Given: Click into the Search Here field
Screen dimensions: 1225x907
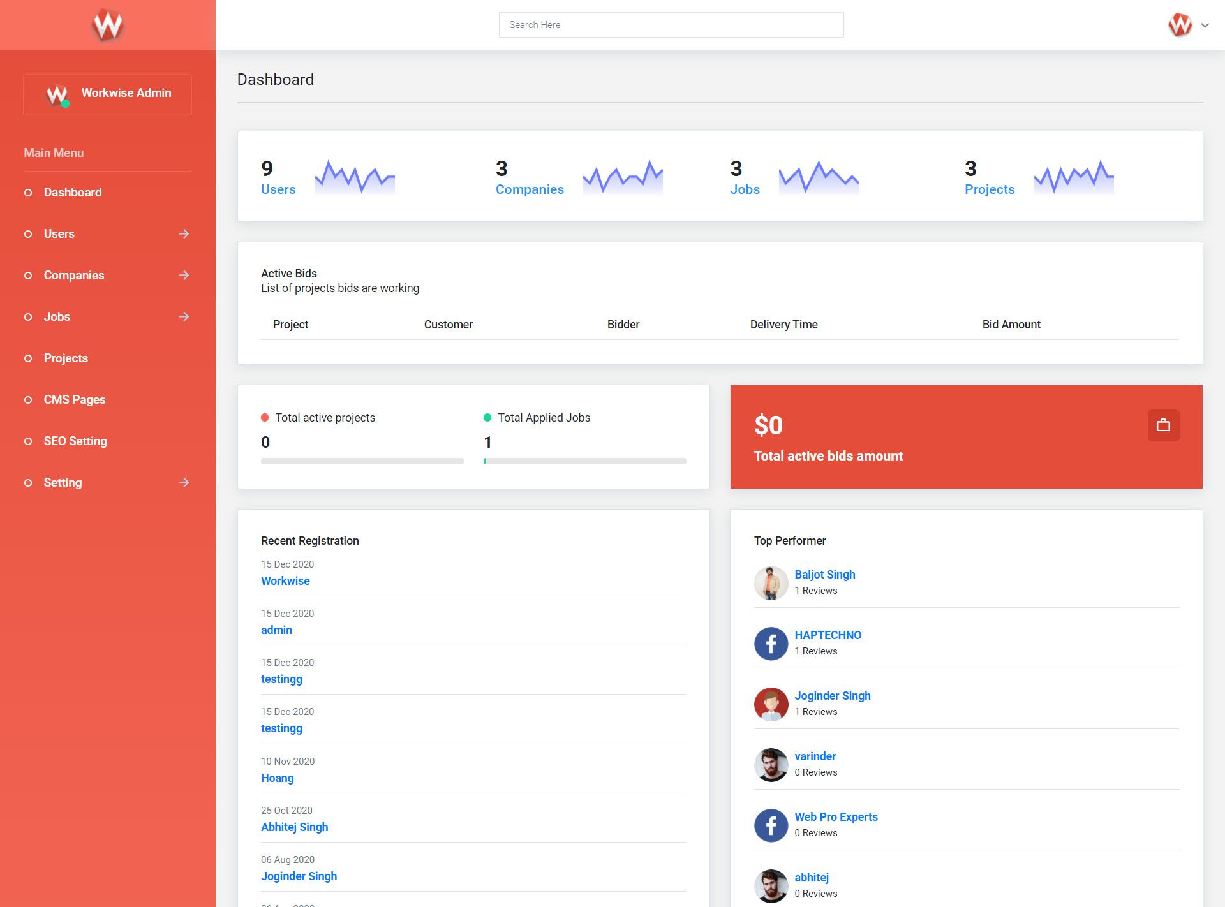Looking at the screenshot, I should coord(671,25).
